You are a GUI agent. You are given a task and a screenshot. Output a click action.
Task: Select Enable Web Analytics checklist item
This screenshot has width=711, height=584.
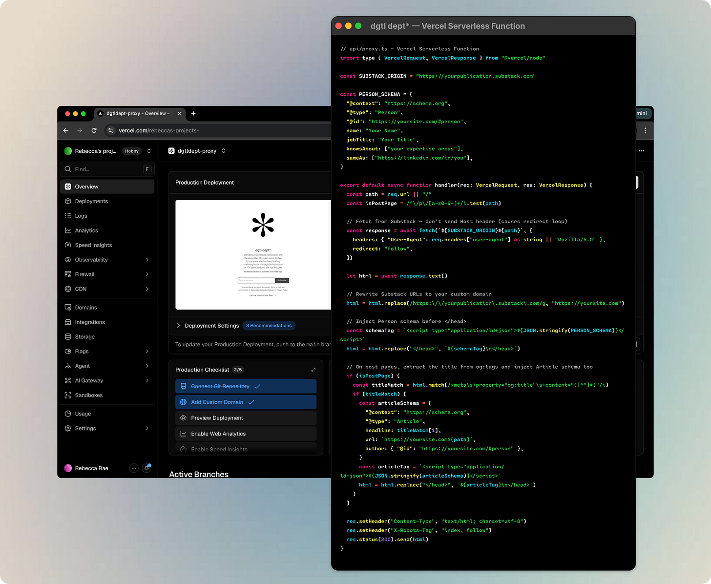(246, 434)
